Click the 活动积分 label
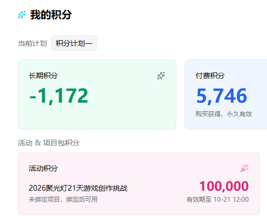This screenshot has width=267, height=222. tap(43, 168)
